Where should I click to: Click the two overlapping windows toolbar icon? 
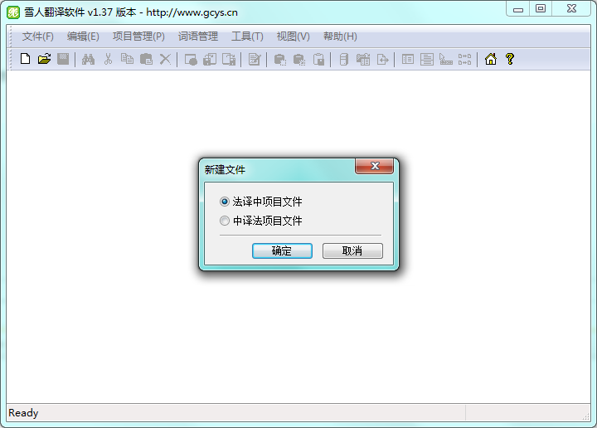(210, 59)
